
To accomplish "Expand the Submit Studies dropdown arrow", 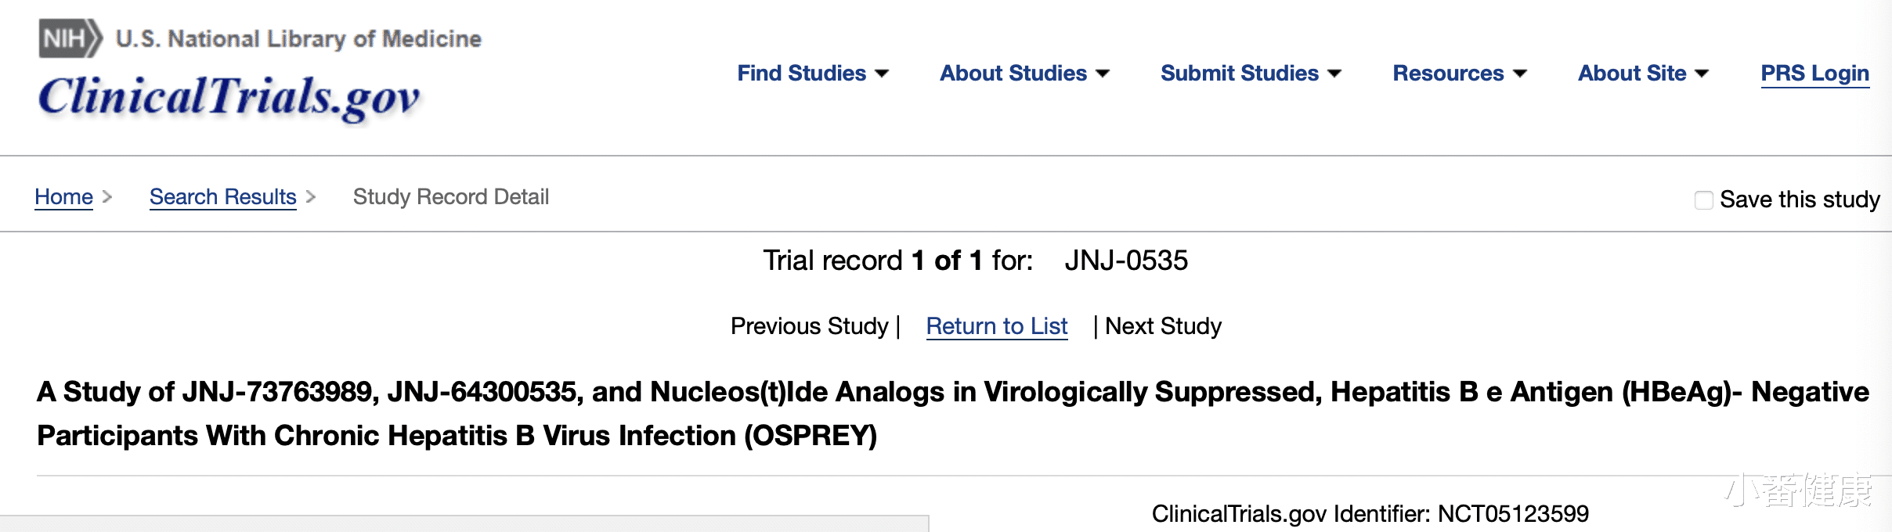I will [x=1334, y=74].
